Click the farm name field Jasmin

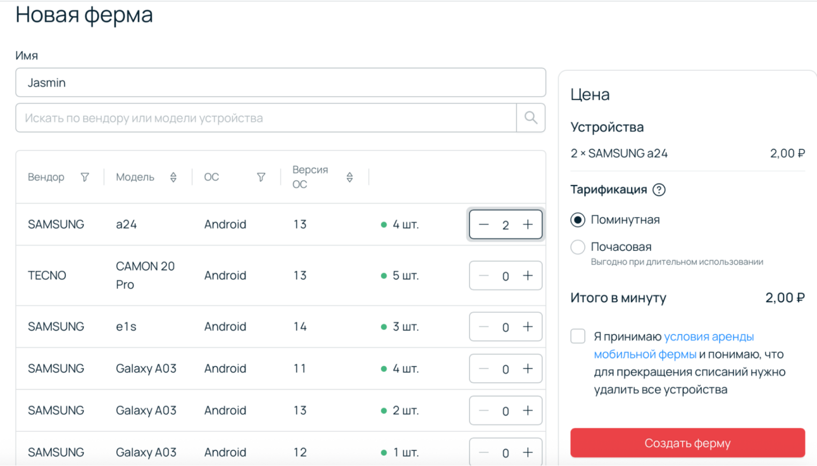(x=280, y=83)
